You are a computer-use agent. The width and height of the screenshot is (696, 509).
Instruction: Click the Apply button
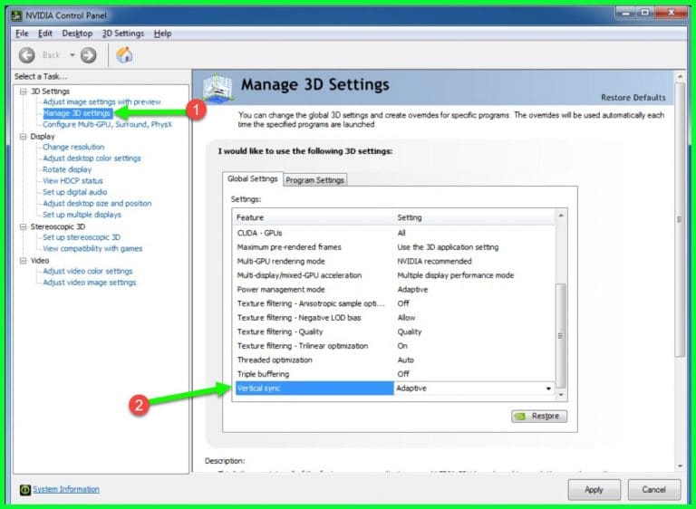coord(594,489)
